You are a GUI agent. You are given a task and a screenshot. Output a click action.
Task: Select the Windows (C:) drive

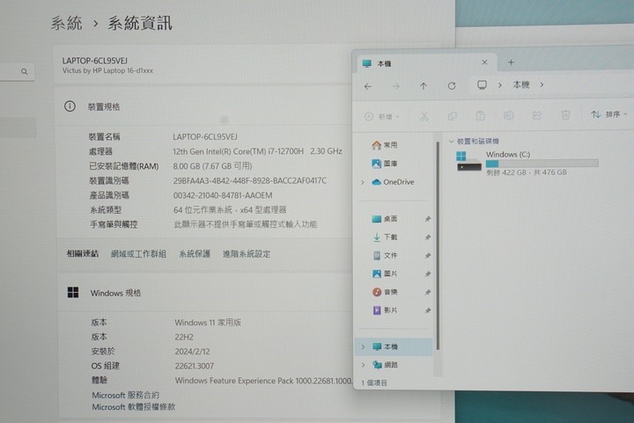coord(527,163)
